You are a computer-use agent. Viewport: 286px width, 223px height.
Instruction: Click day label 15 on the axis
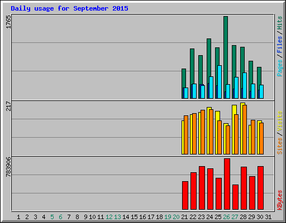tap(134, 217)
